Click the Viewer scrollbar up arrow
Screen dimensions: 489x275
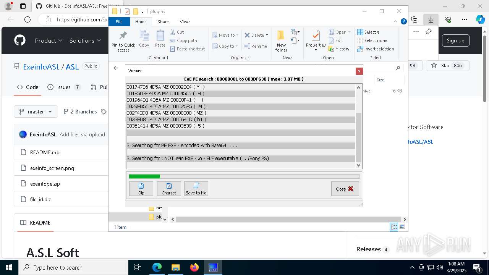[x=358, y=87]
